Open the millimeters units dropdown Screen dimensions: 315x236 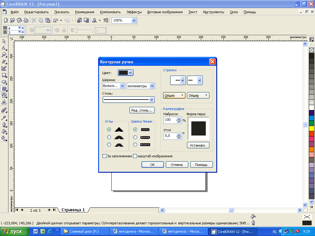click(152, 86)
